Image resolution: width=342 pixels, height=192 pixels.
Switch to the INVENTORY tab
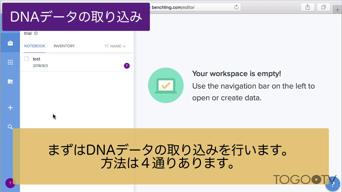(x=64, y=46)
